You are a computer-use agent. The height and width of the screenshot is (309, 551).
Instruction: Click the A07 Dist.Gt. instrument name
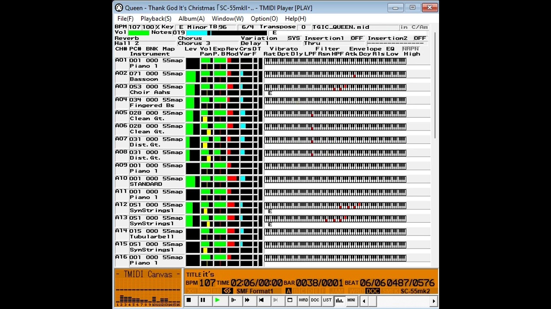click(145, 145)
